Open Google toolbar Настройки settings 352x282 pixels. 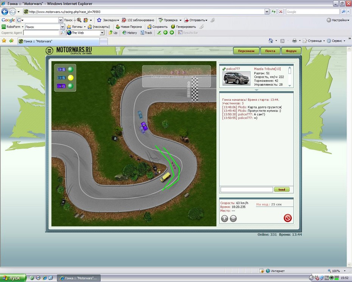pyautogui.click(x=338, y=20)
